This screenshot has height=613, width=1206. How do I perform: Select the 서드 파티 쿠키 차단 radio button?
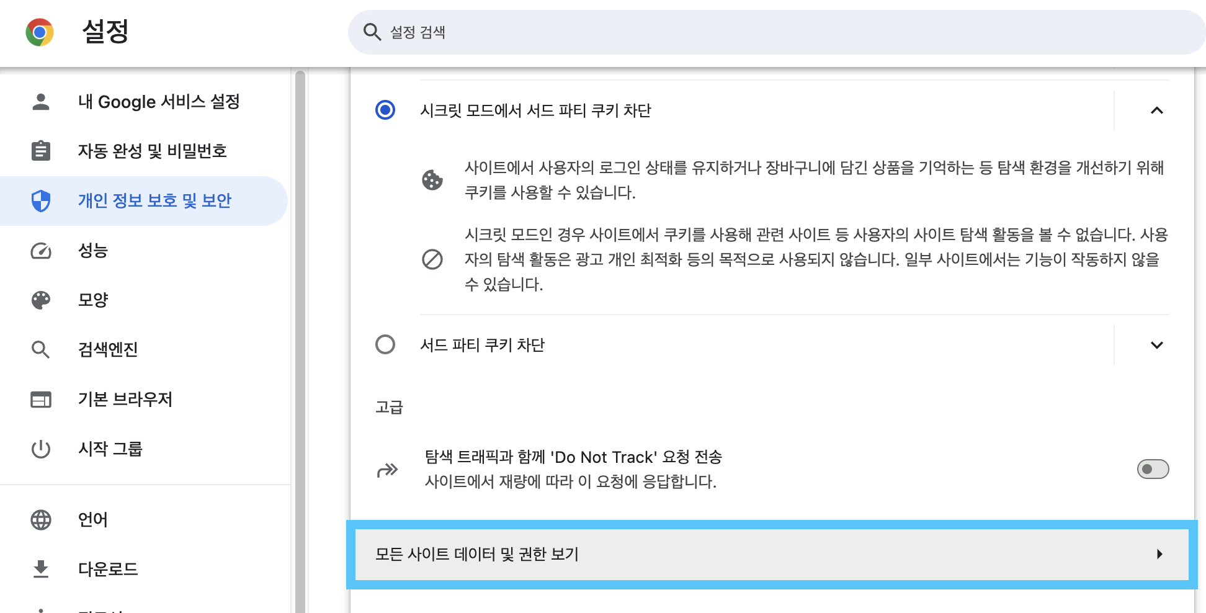(x=385, y=344)
